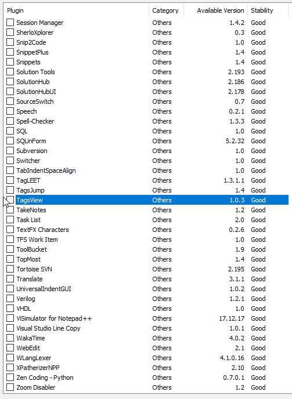Check the XPatherizerNPP checkbox
The height and width of the screenshot is (399, 292).
pos(10,368)
